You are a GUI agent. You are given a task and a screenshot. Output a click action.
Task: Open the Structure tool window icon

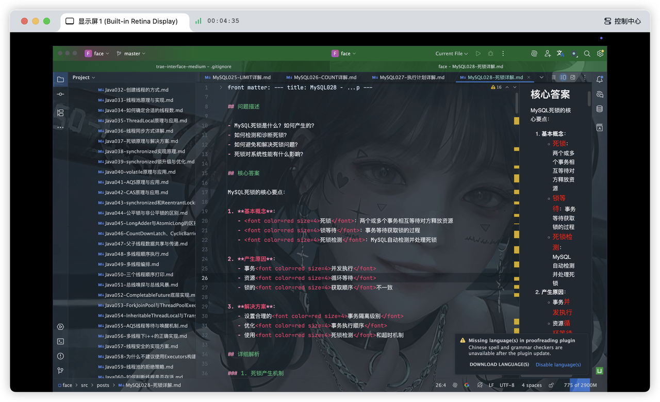click(x=60, y=112)
